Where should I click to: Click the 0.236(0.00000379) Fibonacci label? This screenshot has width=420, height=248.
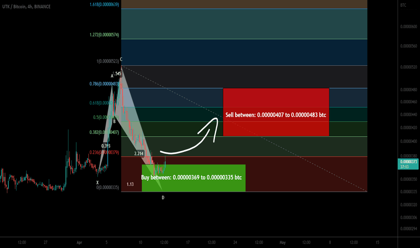point(104,152)
